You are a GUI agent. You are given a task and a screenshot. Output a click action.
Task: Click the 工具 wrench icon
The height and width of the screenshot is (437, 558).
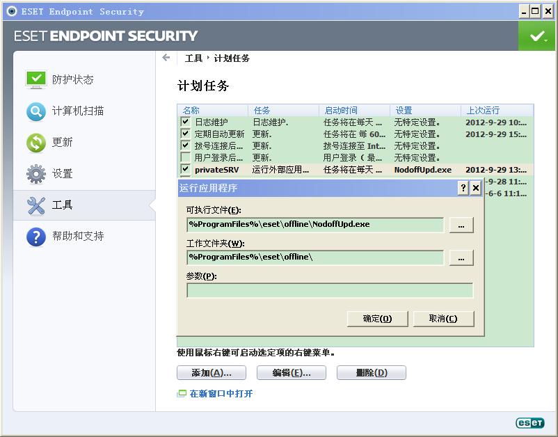[x=36, y=205]
